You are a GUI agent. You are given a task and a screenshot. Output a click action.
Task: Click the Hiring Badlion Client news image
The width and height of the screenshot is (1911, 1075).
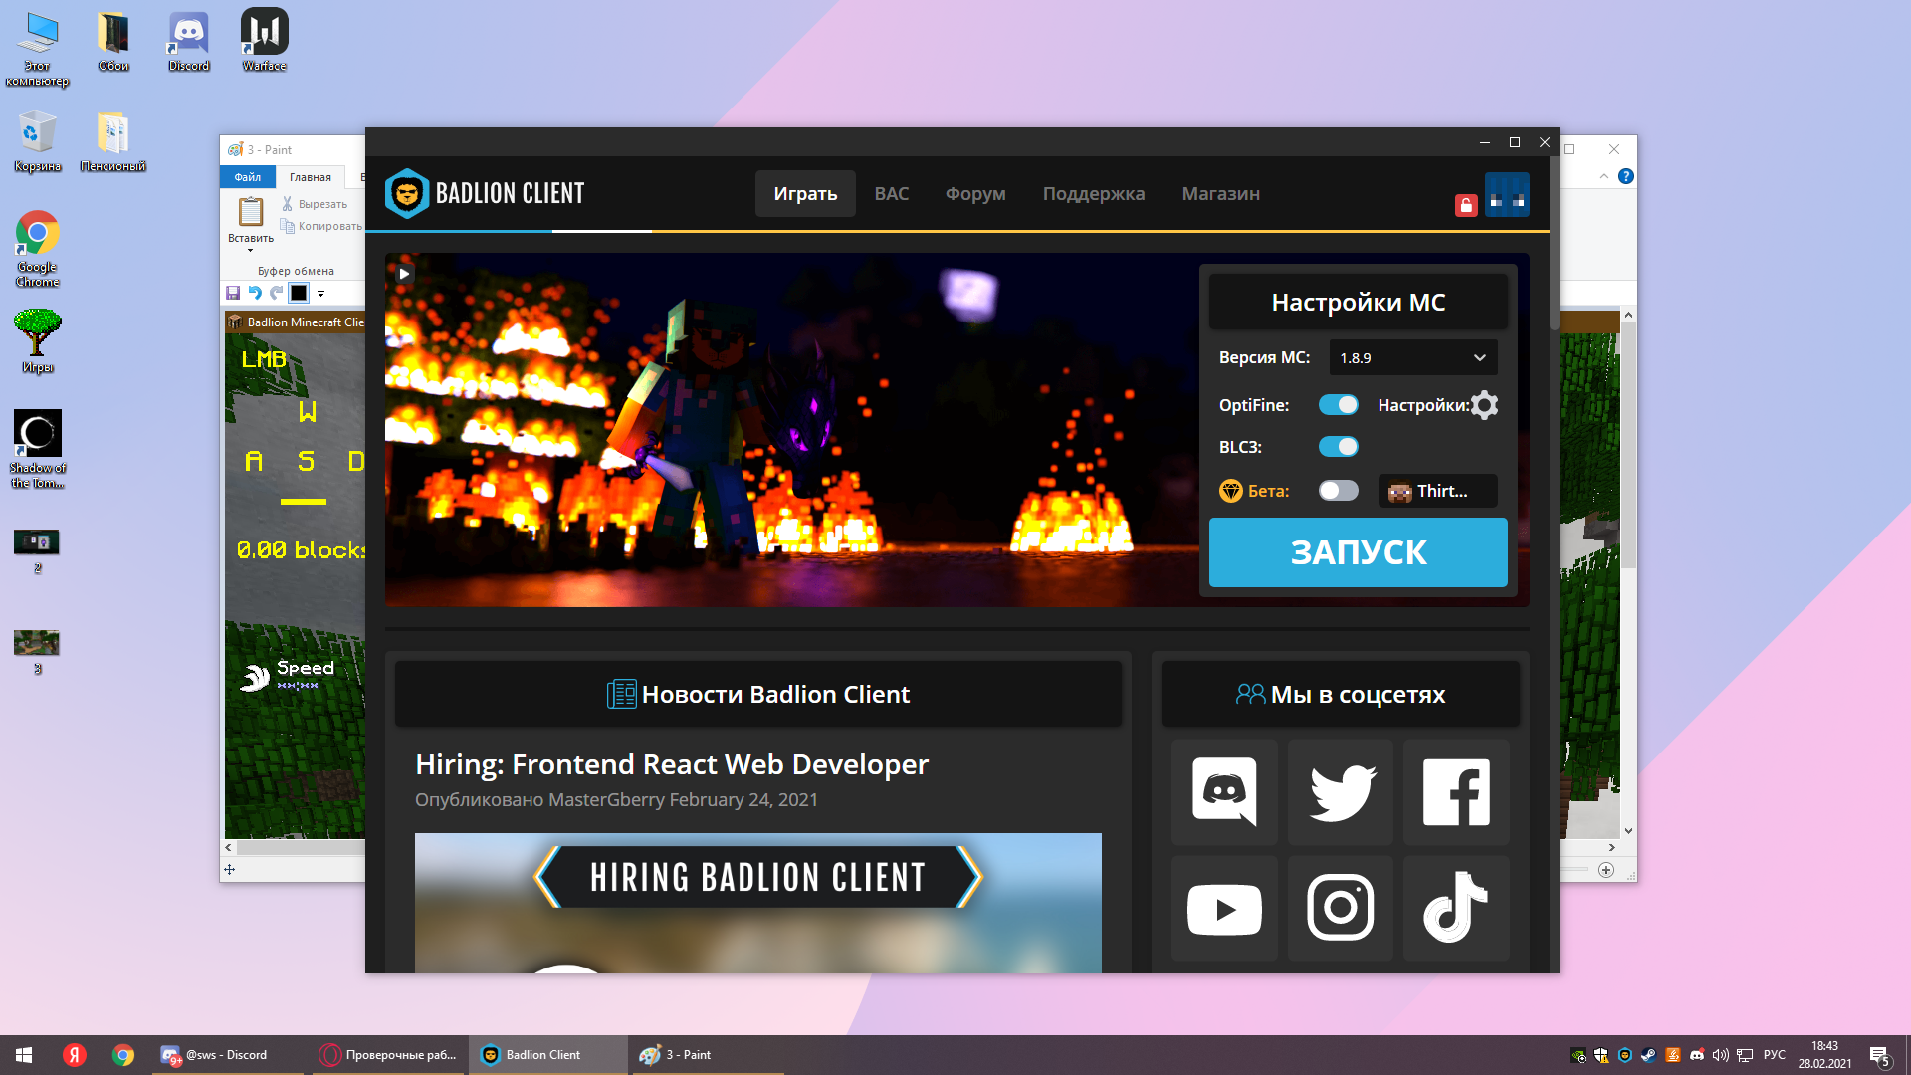tap(758, 903)
